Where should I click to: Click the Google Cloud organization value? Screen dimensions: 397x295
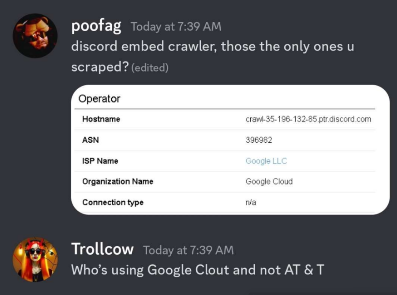[x=269, y=181]
